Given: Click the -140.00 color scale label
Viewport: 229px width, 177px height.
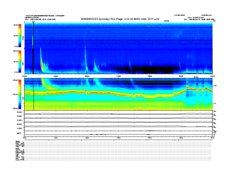Looking at the screenshot, I should click(15, 94).
